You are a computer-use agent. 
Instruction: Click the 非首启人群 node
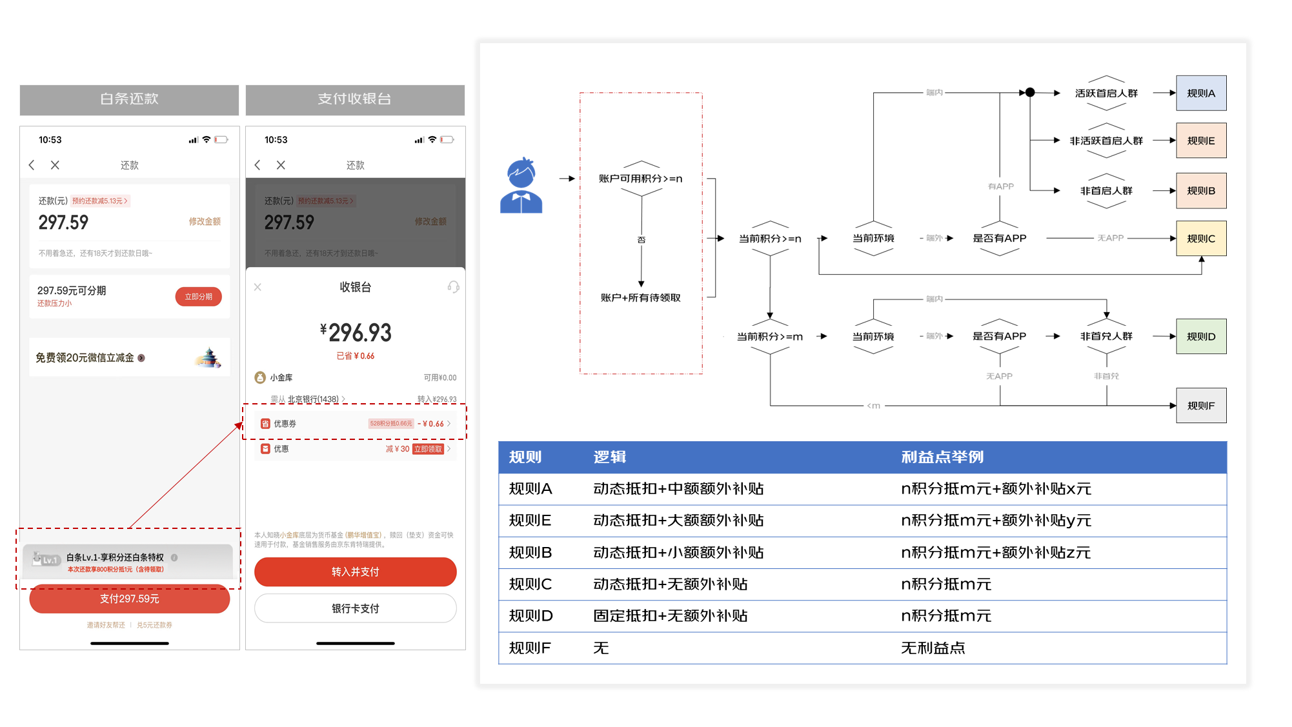pos(1106,190)
